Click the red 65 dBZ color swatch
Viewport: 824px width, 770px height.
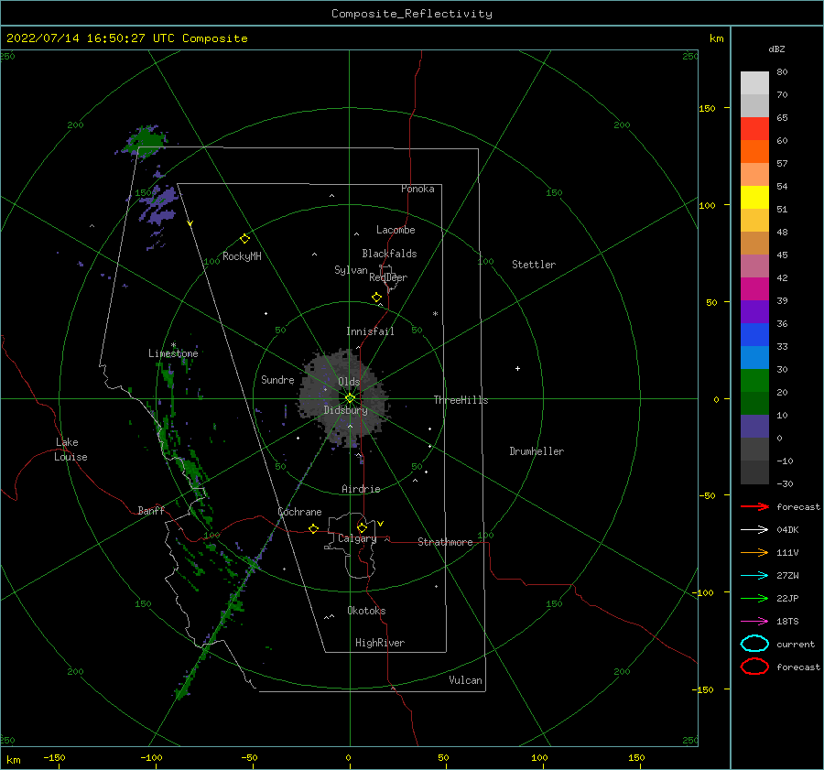[754, 129]
